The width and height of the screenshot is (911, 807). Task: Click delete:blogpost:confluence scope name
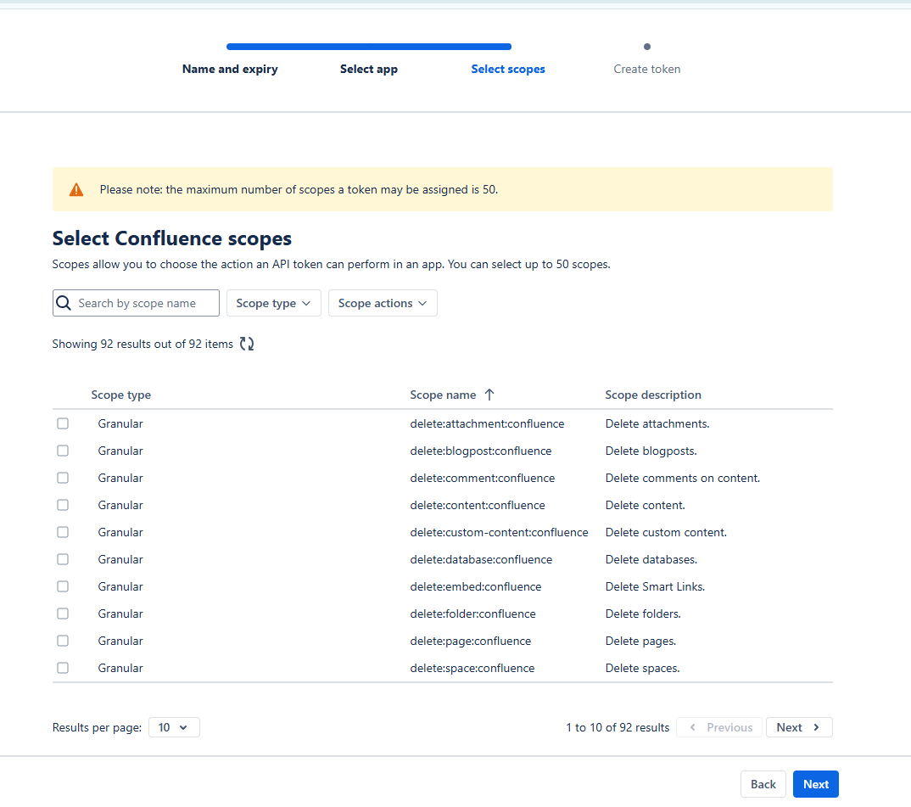[x=480, y=451]
